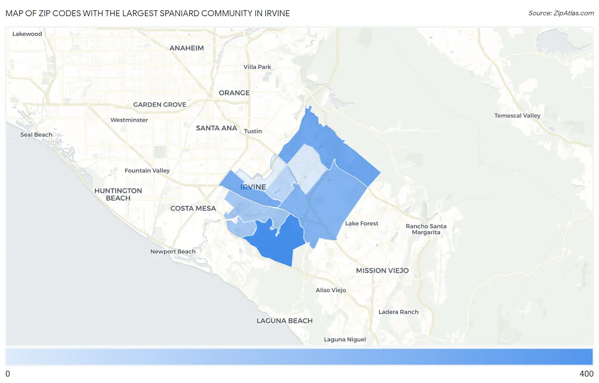Click the HUNTINGTON BEACH map label

tap(118, 194)
